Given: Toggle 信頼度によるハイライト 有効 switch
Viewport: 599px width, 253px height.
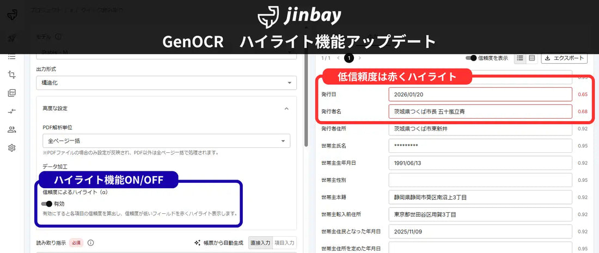Looking at the screenshot, I should pos(47,204).
